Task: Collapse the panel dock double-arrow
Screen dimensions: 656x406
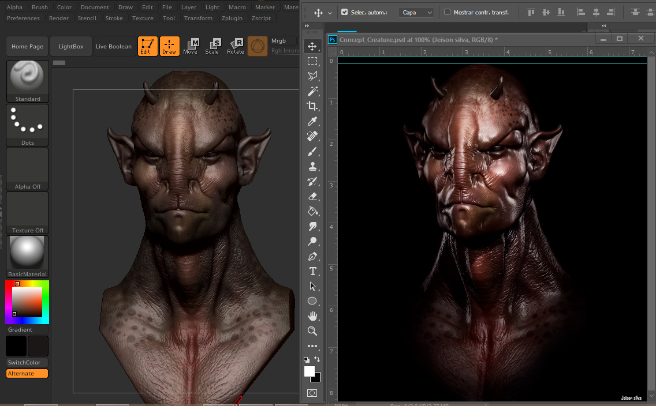Action: click(x=603, y=26)
